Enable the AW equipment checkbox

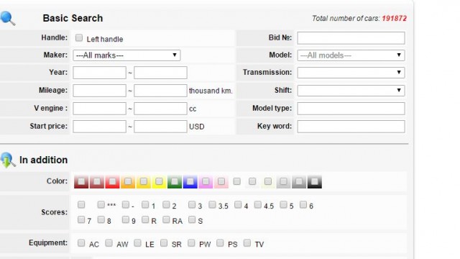[109, 243]
